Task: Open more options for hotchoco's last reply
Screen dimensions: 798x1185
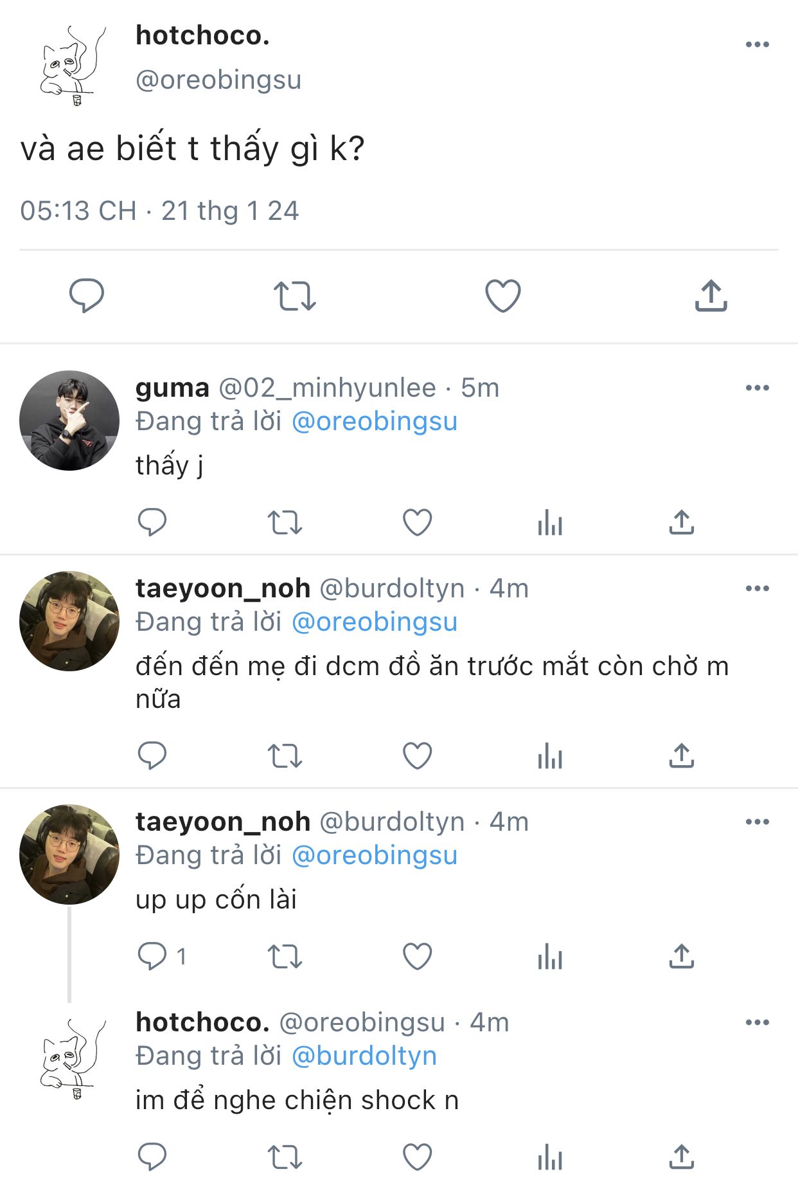Action: coord(758,1022)
